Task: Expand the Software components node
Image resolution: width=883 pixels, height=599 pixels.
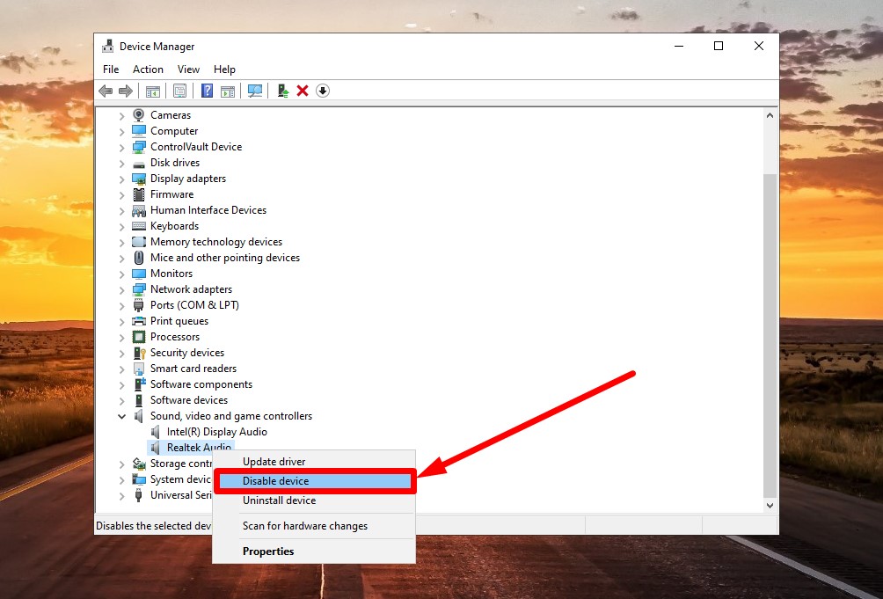Action: click(x=121, y=384)
